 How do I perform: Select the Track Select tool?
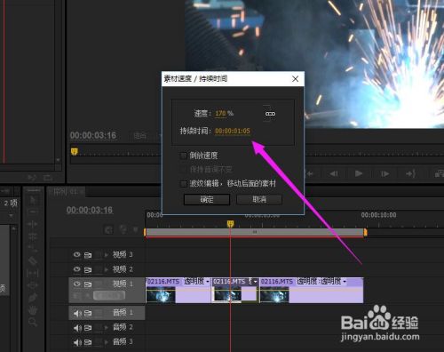[x=33, y=212]
